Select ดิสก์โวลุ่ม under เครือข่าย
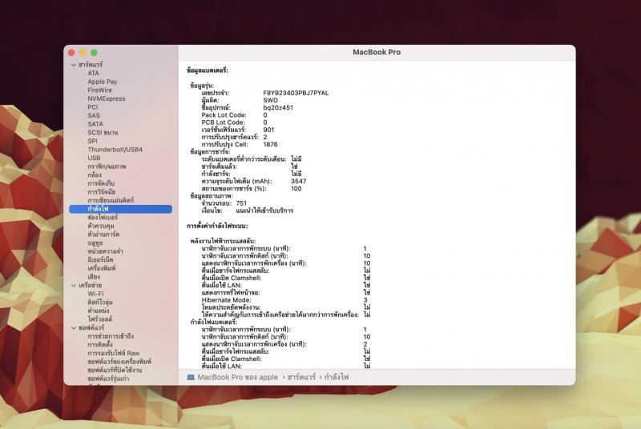 pos(100,303)
